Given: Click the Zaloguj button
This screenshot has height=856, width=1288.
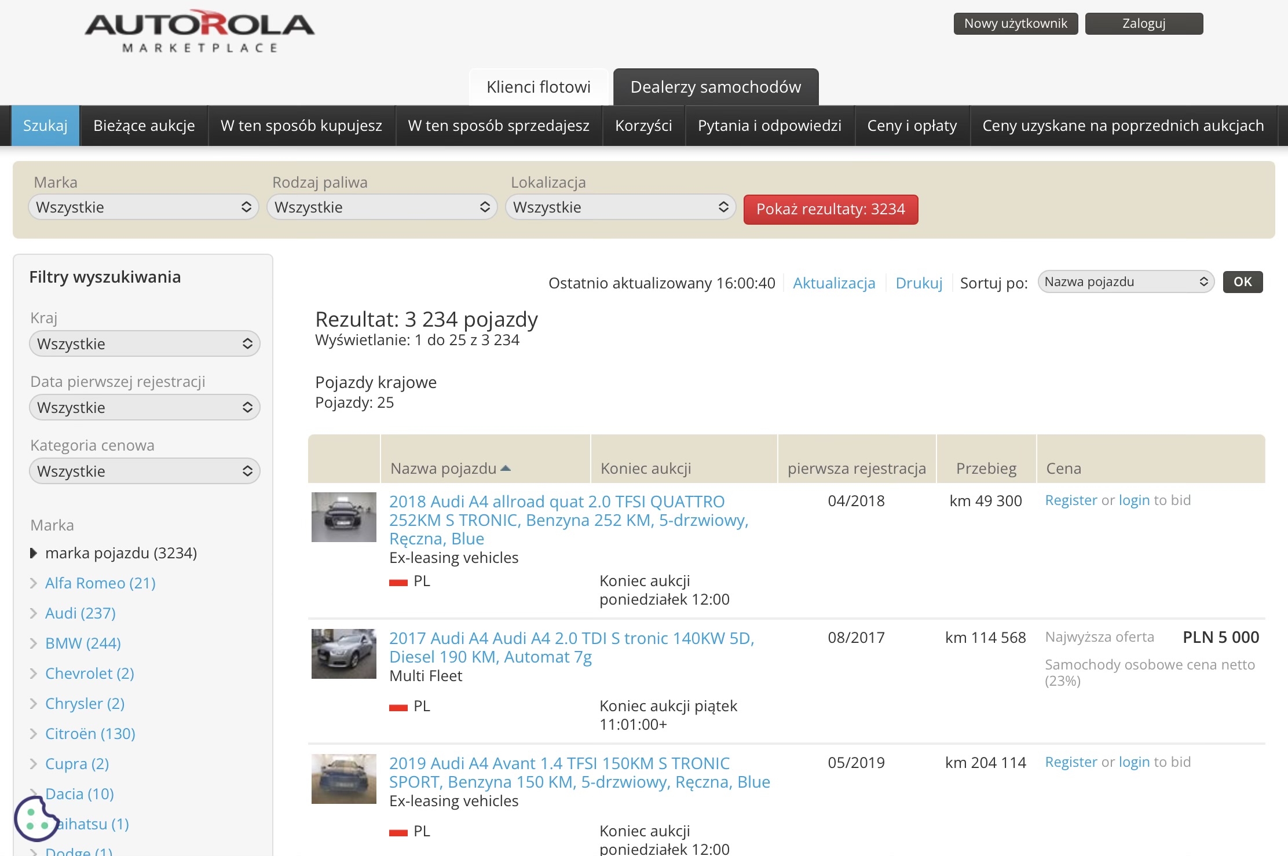Looking at the screenshot, I should tap(1143, 24).
